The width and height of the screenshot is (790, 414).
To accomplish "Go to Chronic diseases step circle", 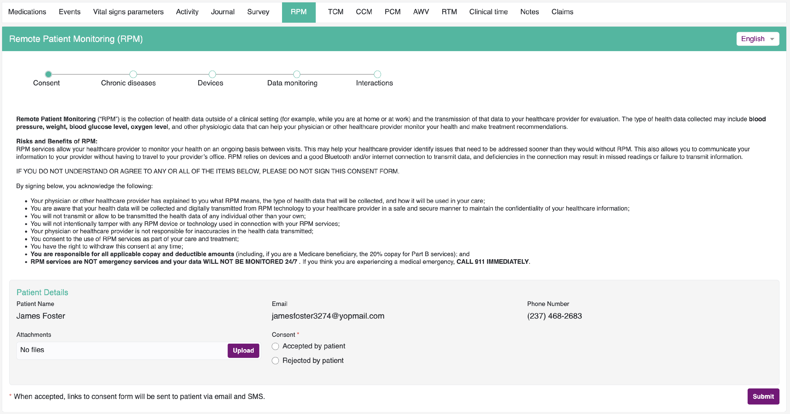I will [x=133, y=74].
